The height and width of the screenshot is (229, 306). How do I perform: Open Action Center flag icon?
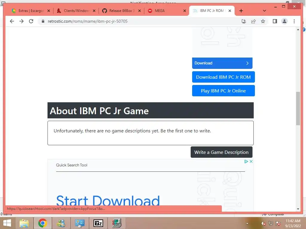coord(278,223)
